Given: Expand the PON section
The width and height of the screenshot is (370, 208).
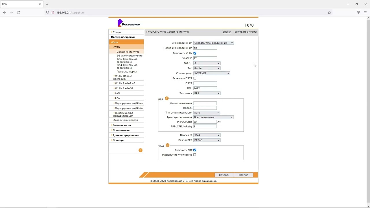Looking at the screenshot, I should pos(117,99).
